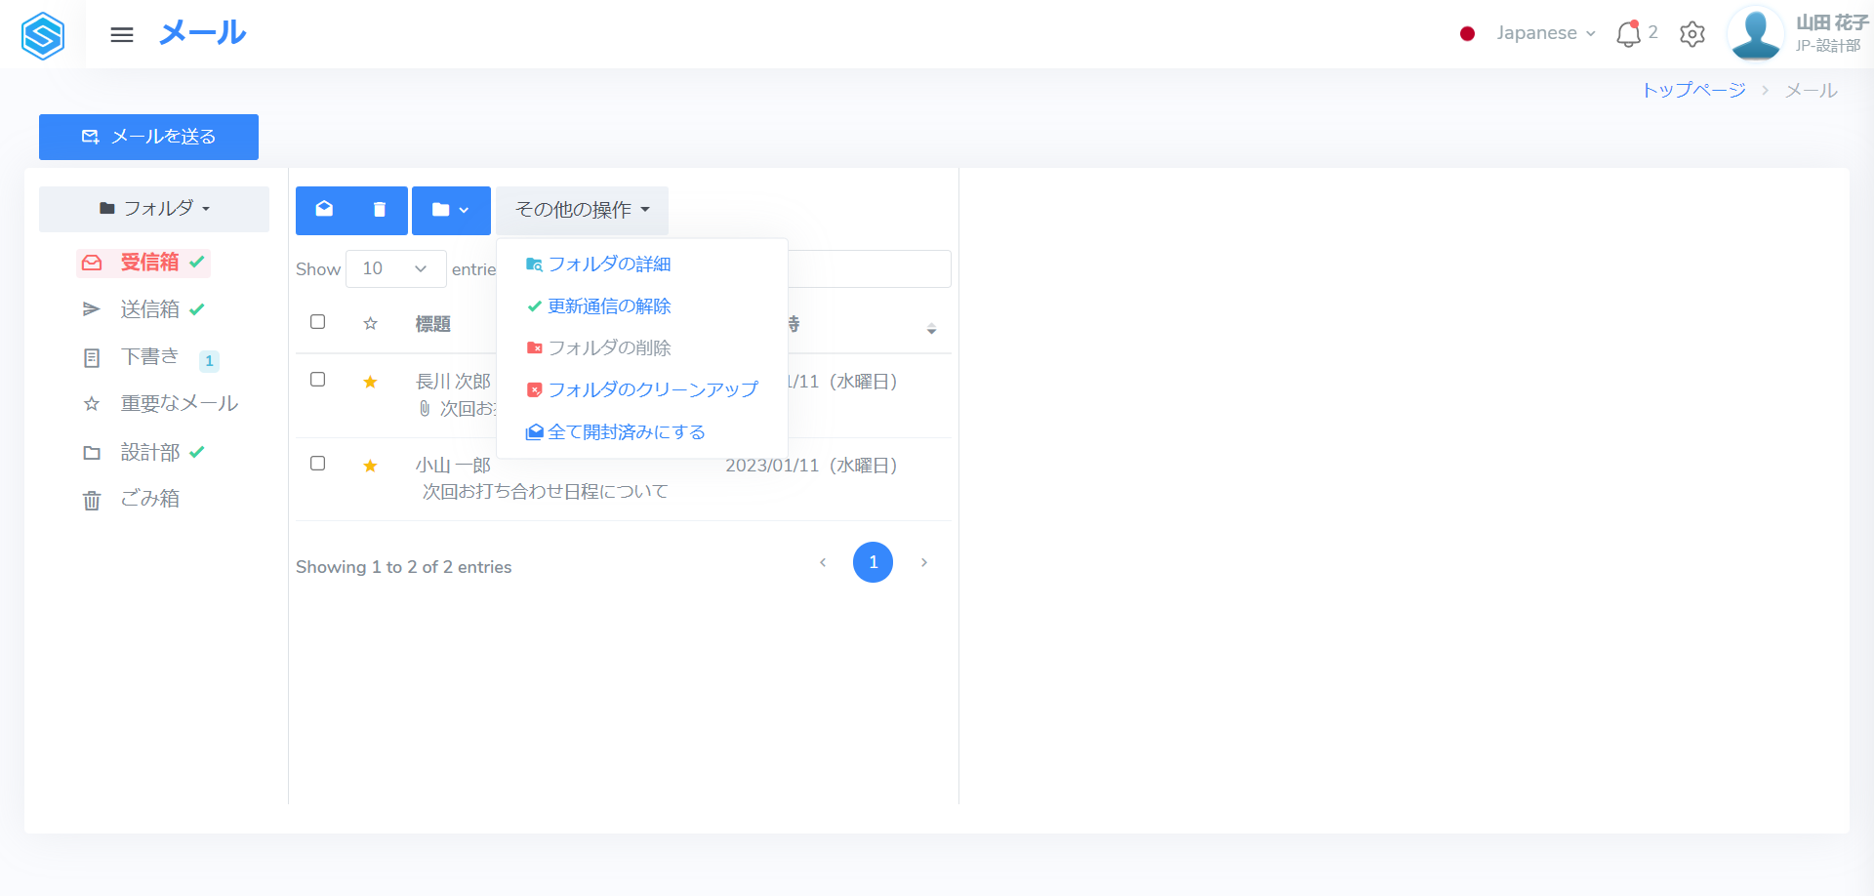Open the settings gear icon
Viewport: 1874px width, 896px height.
pos(1691,34)
